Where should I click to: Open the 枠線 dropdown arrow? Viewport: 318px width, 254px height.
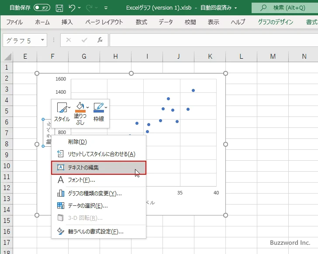click(106, 107)
